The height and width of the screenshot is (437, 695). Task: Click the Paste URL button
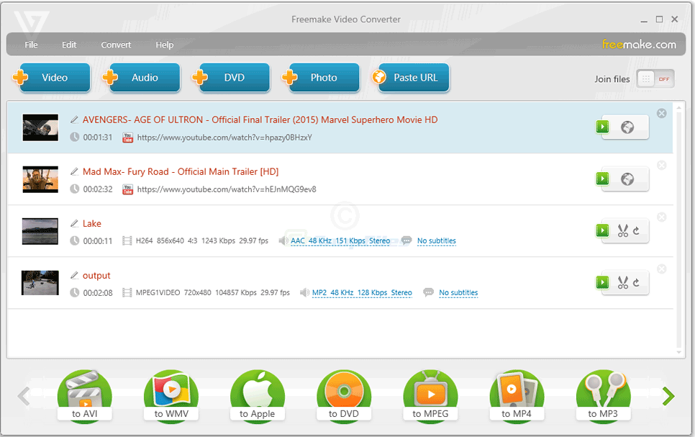[412, 78]
